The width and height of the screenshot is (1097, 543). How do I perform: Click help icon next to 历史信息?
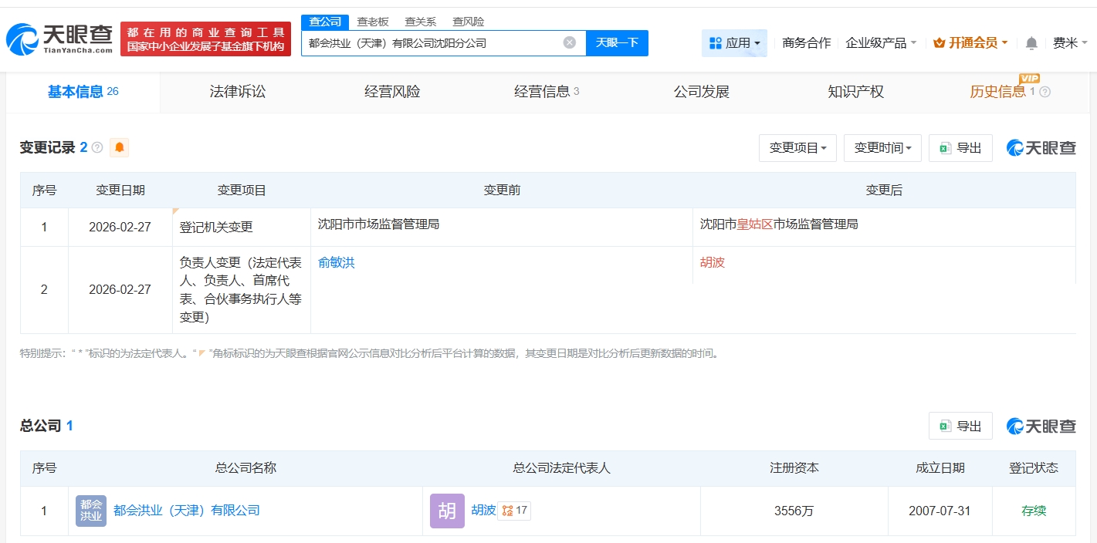[1045, 92]
